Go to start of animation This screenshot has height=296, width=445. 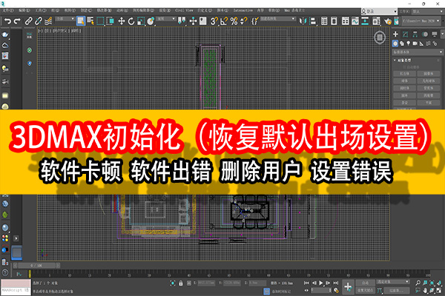click(306, 283)
